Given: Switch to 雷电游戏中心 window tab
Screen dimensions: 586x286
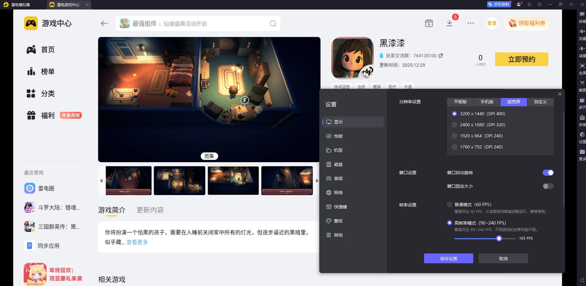Looking at the screenshot, I should click(68, 5).
